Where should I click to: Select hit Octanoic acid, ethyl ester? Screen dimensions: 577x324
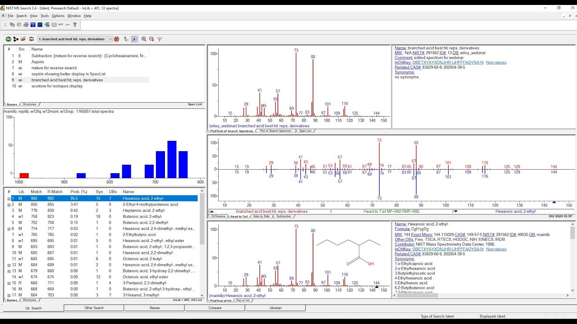click(102, 277)
